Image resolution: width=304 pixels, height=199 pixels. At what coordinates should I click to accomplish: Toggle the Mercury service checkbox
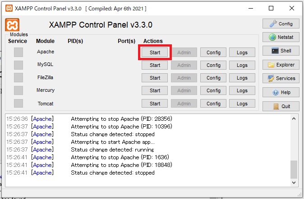[x=18, y=90]
